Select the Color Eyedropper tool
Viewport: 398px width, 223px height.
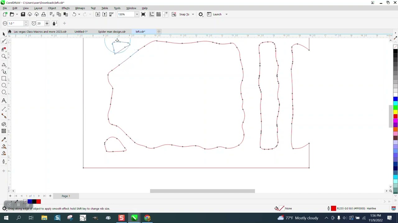[x=4, y=139]
